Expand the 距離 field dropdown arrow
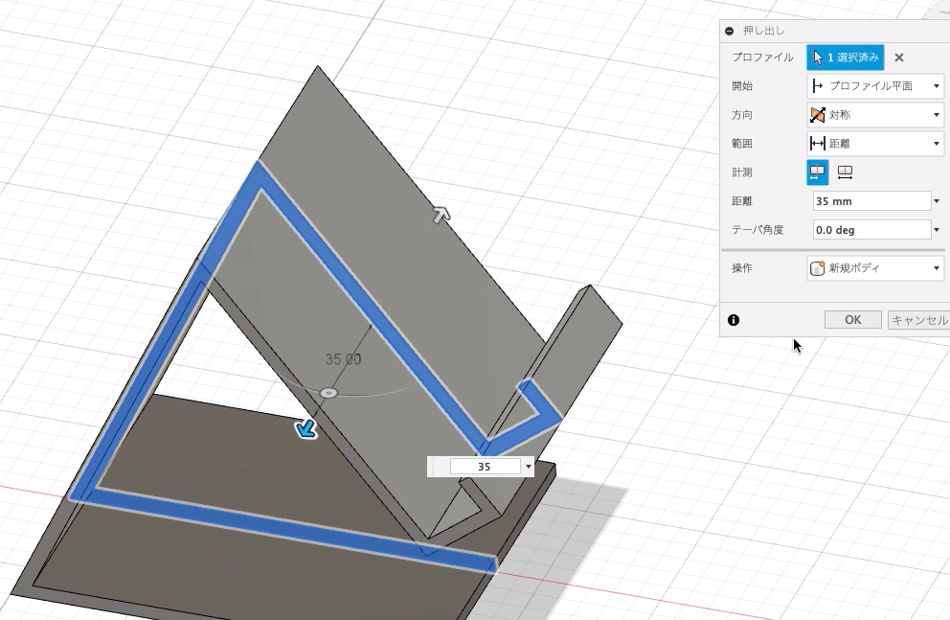 coord(937,201)
